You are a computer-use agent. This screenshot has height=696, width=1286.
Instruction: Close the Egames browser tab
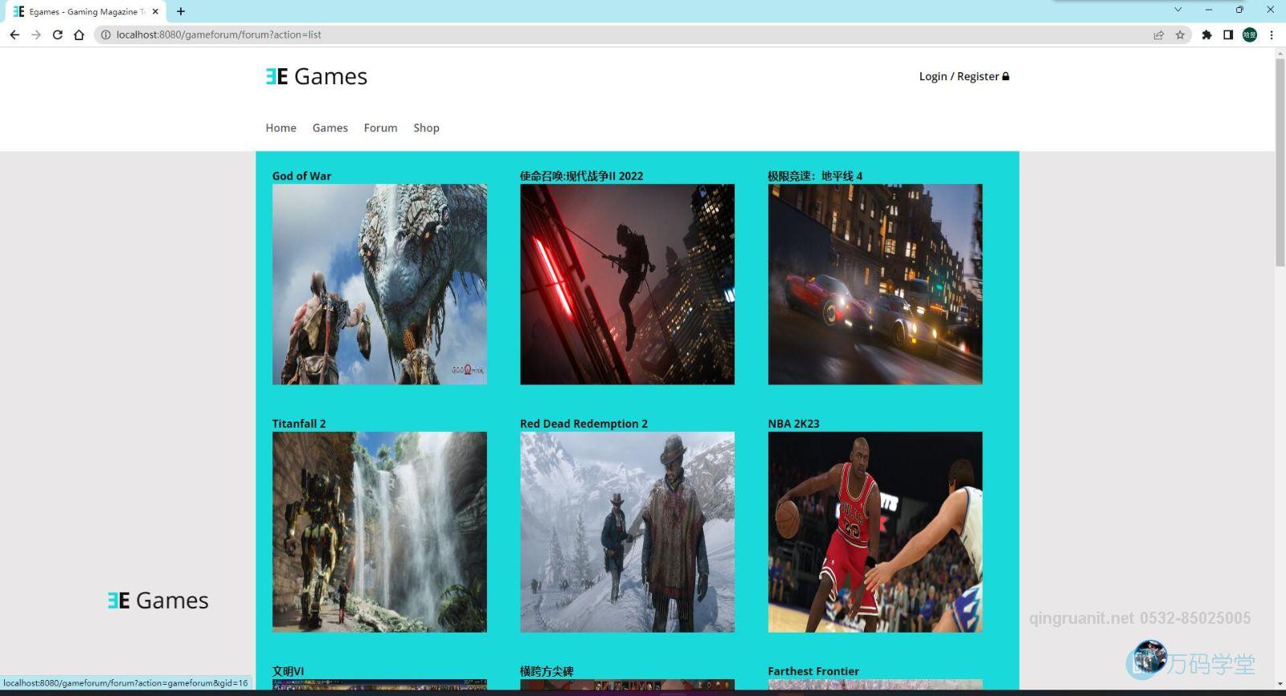[155, 11]
